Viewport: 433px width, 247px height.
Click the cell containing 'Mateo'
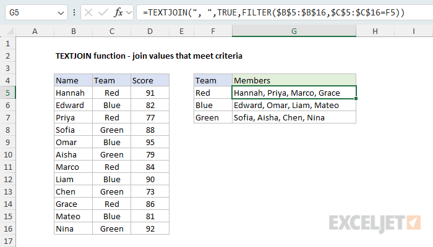click(73, 216)
